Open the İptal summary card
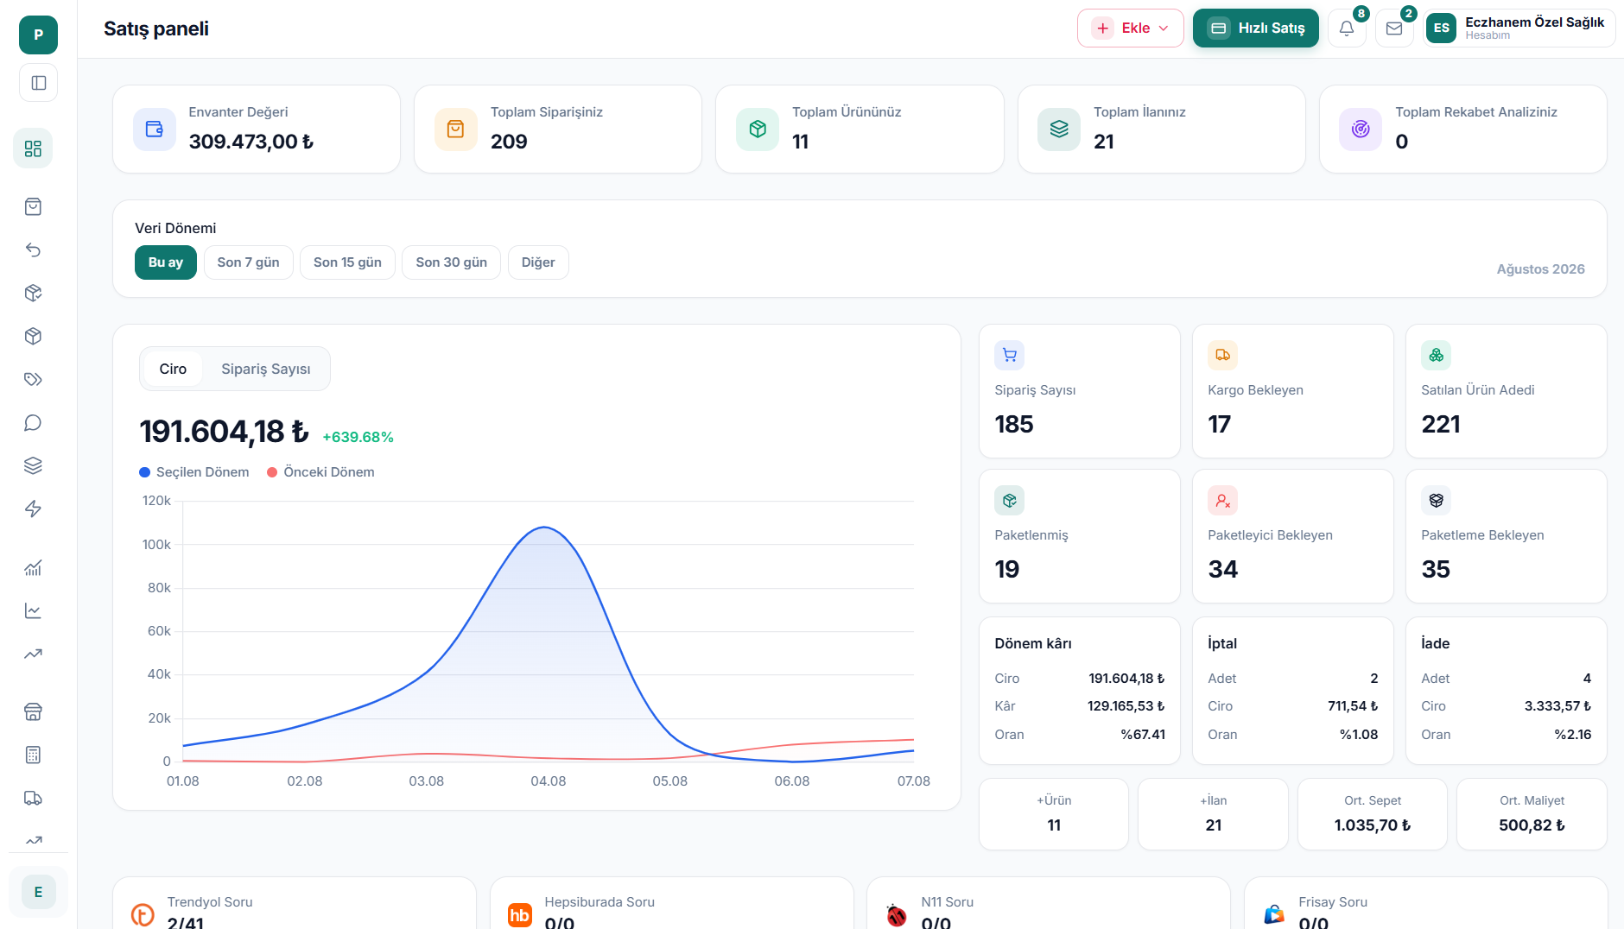The width and height of the screenshot is (1624, 929). (1292, 691)
